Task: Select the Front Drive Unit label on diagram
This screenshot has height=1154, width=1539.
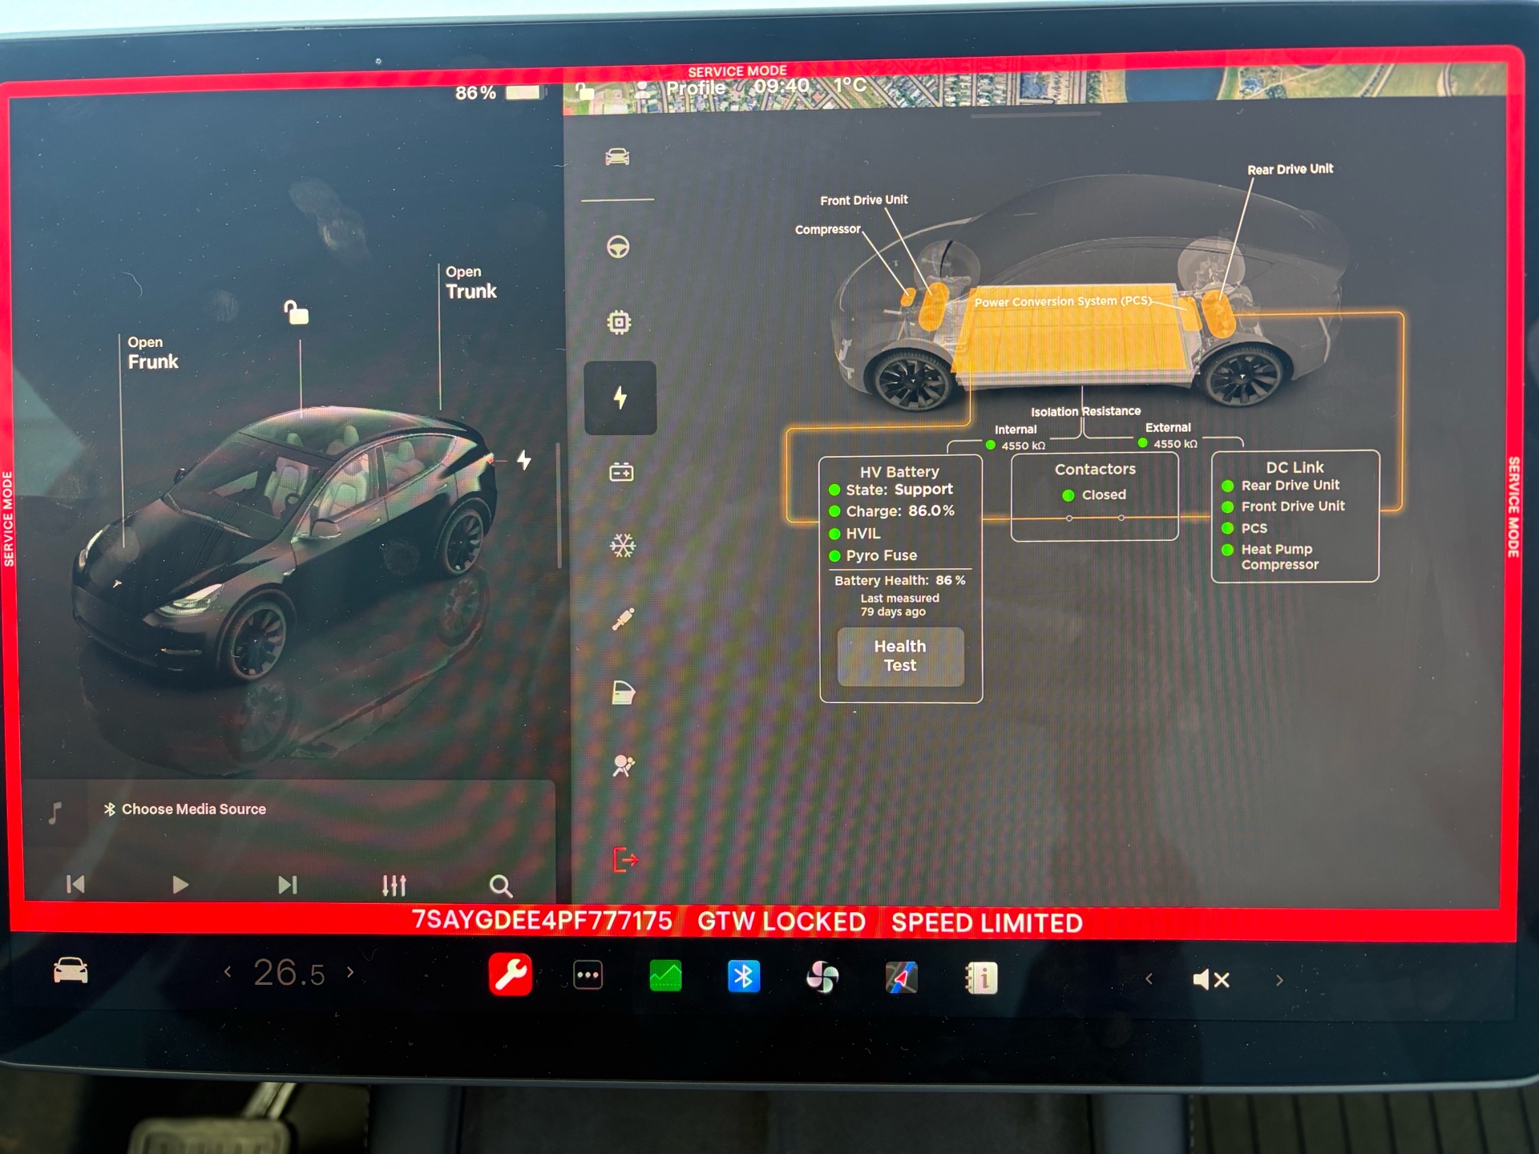Action: point(864,200)
